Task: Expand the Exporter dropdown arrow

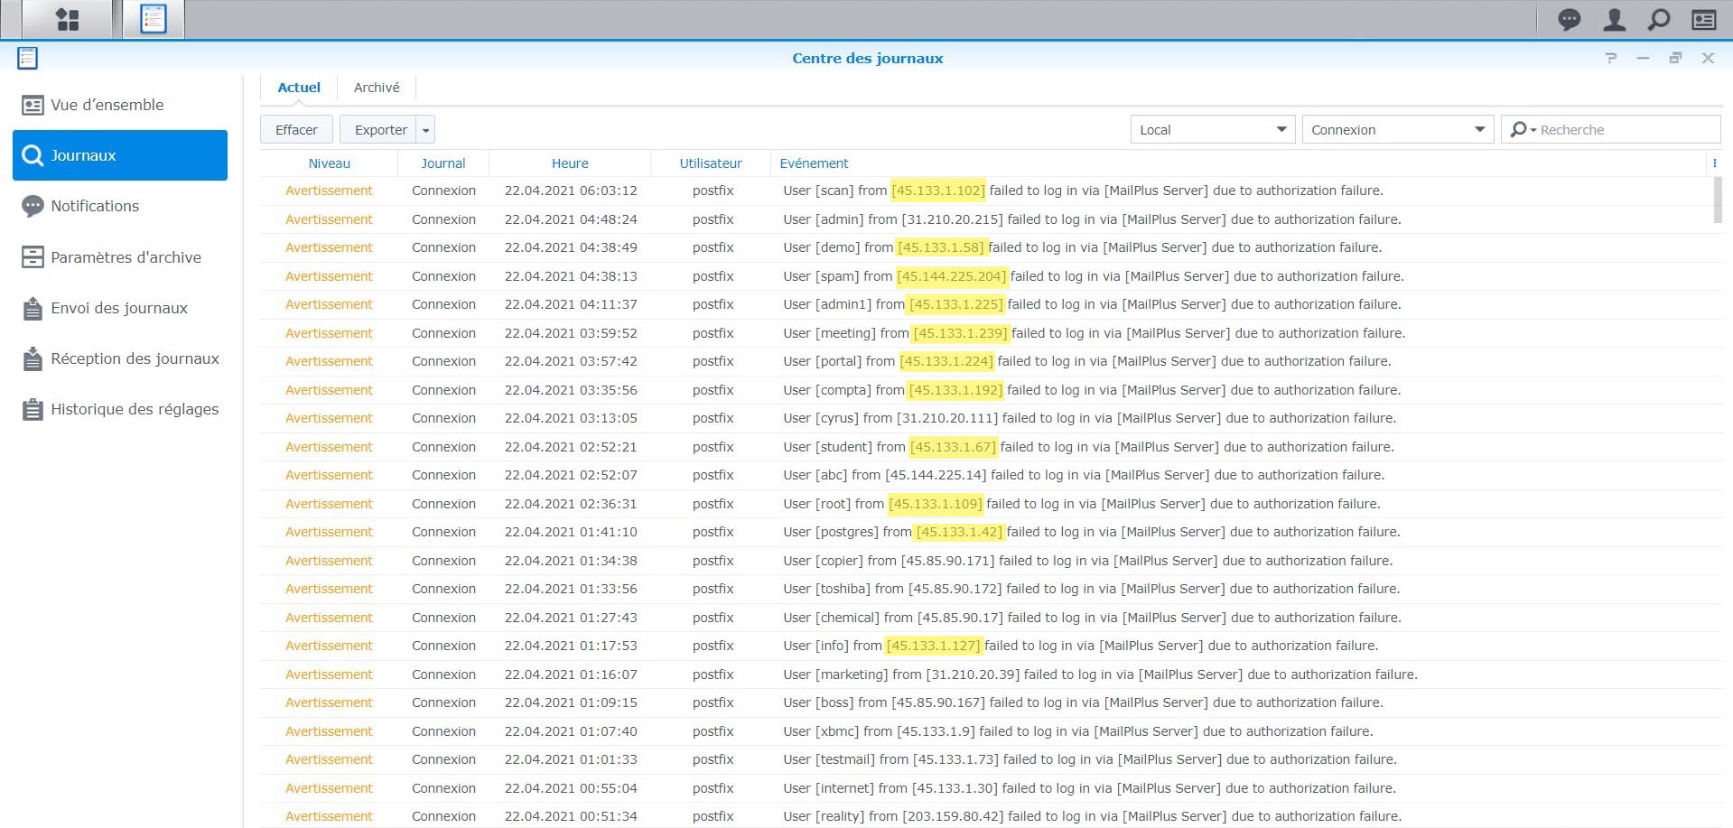Action: 426,130
